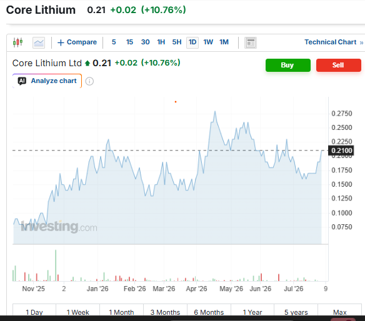Select the 1W interval
This screenshot has width=365, height=321.
tap(208, 42)
